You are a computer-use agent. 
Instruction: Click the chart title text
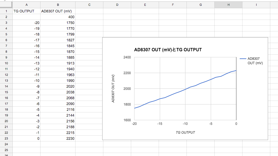pos(168,50)
